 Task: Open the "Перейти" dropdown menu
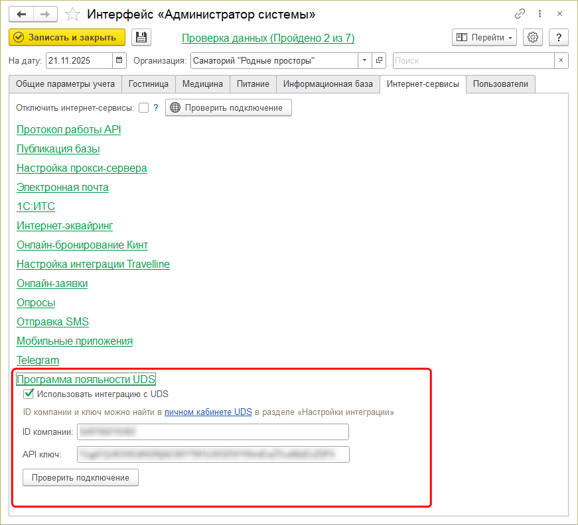pos(484,38)
